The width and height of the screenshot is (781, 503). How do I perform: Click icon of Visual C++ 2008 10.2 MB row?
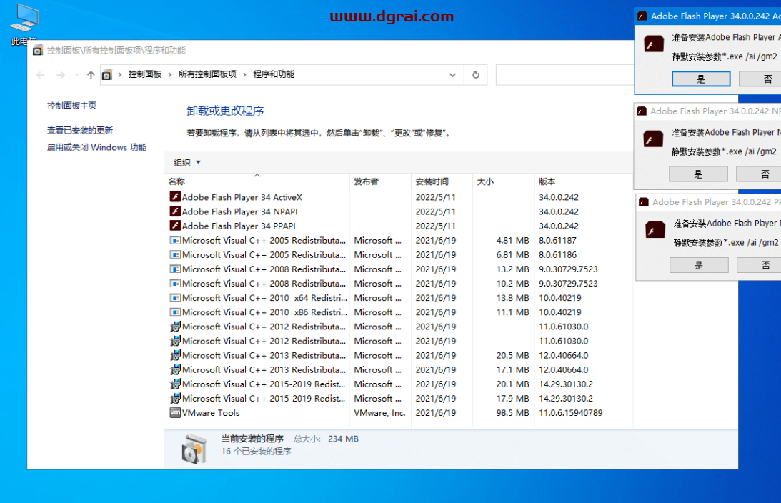tap(175, 284)
